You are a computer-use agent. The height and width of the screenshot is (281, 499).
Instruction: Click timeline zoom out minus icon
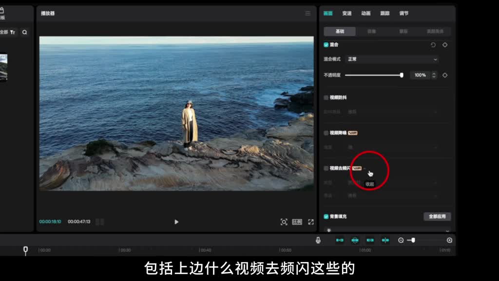(401, 240)
